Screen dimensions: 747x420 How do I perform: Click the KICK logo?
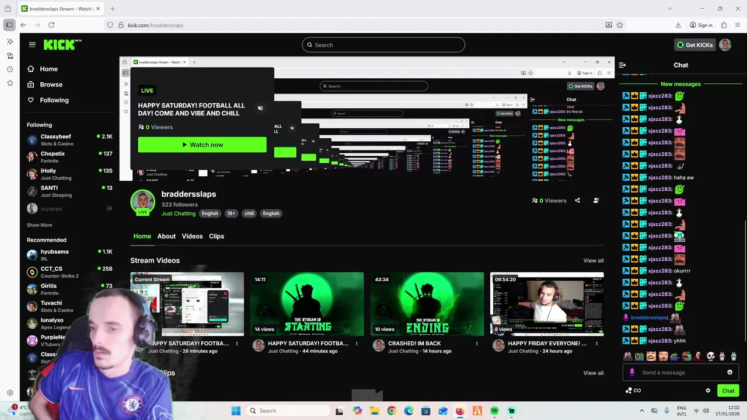click(x=62, y=44)
